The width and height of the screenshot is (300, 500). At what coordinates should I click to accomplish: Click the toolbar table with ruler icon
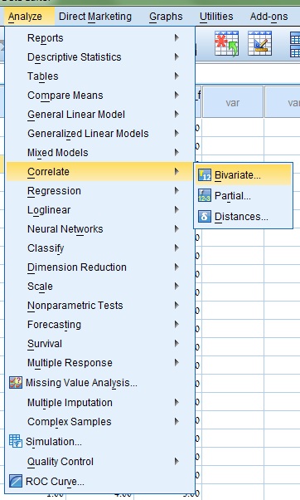click(x=259, y=43)
